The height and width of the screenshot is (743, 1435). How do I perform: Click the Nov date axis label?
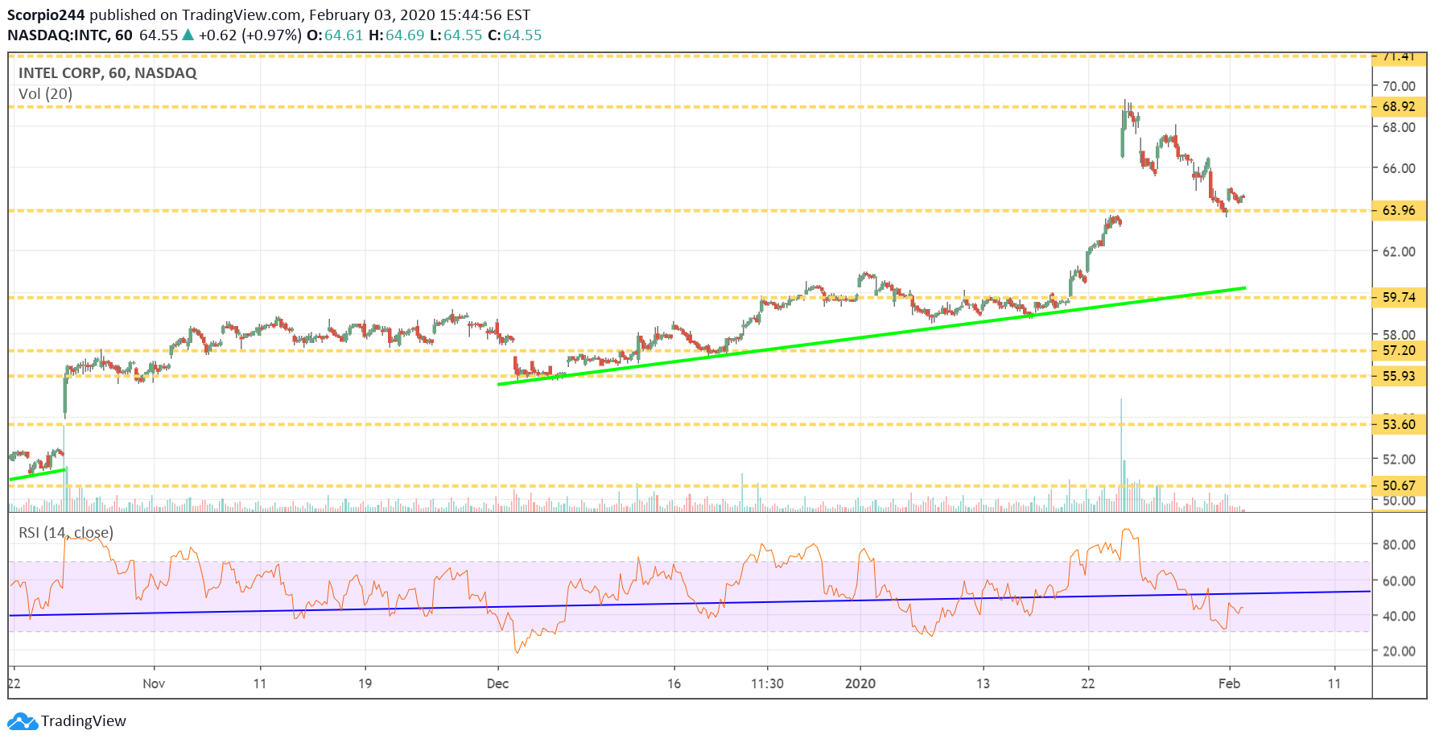[154, 683]
